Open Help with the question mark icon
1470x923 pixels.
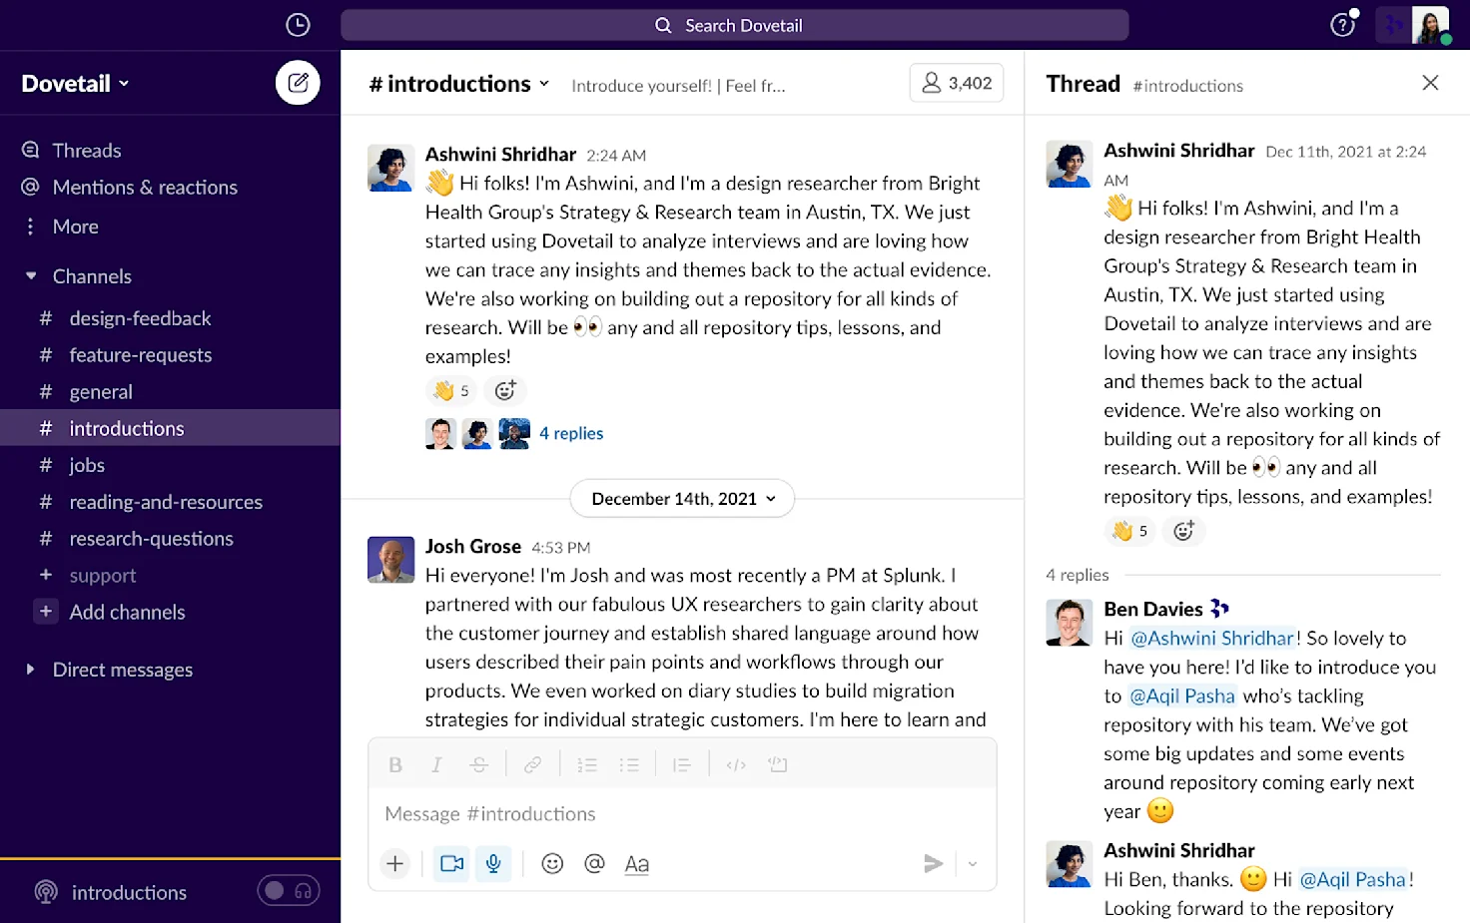tap(1342, 25)
